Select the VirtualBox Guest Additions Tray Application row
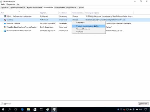The width and height of the screenshot is (150, 112). 21,27
